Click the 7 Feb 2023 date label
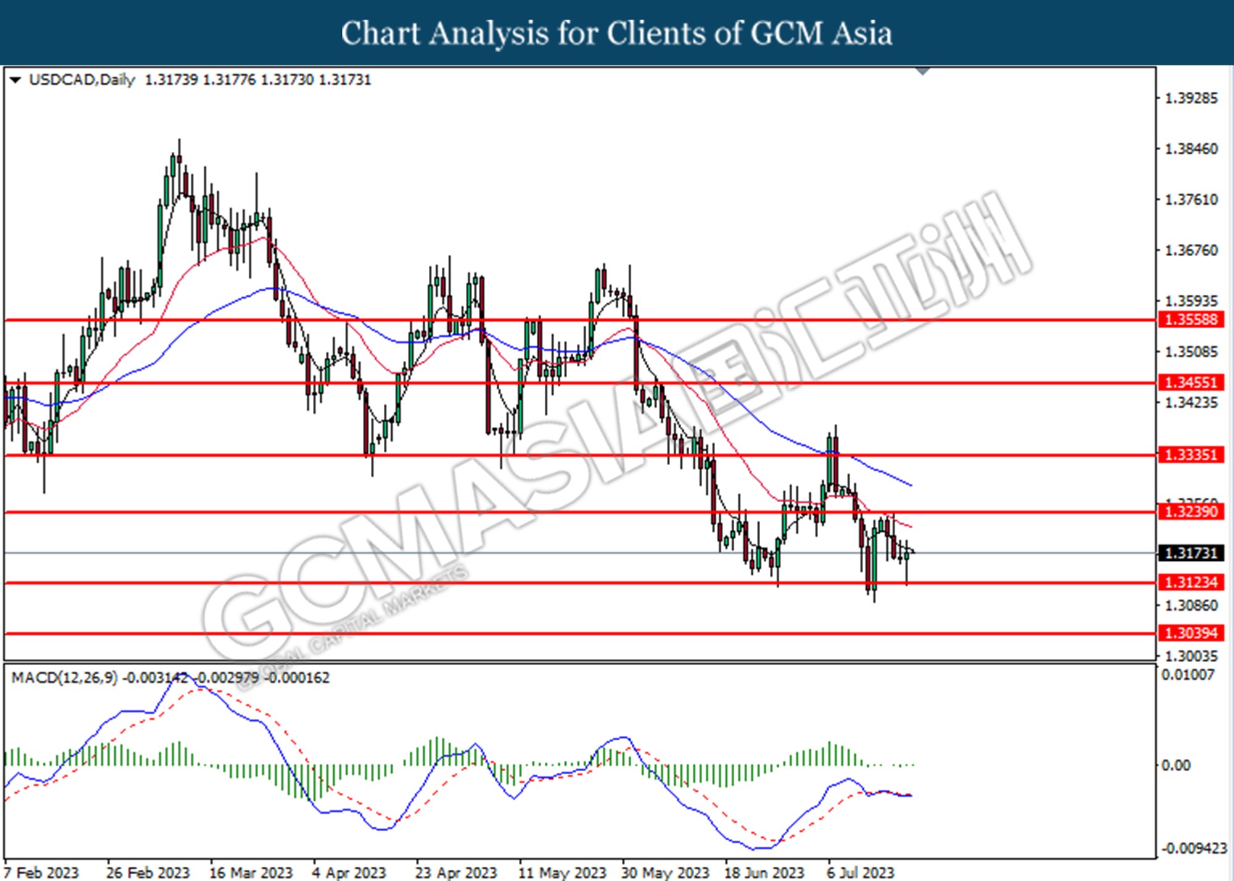1234x881 pixels. click(x=41, y=873)
